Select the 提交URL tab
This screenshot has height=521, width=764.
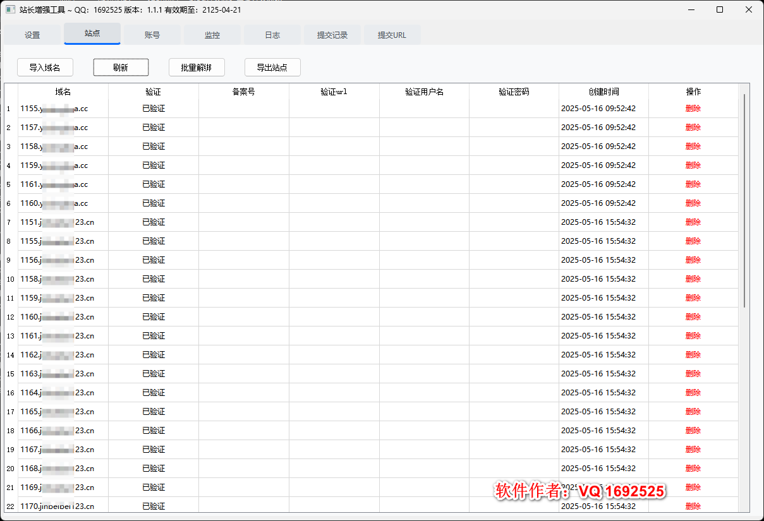pos(392,35)
